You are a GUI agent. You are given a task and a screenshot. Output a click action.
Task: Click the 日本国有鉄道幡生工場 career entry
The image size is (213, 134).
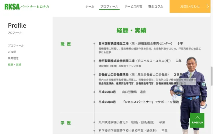pyautogui.click(x=141, y=44)
